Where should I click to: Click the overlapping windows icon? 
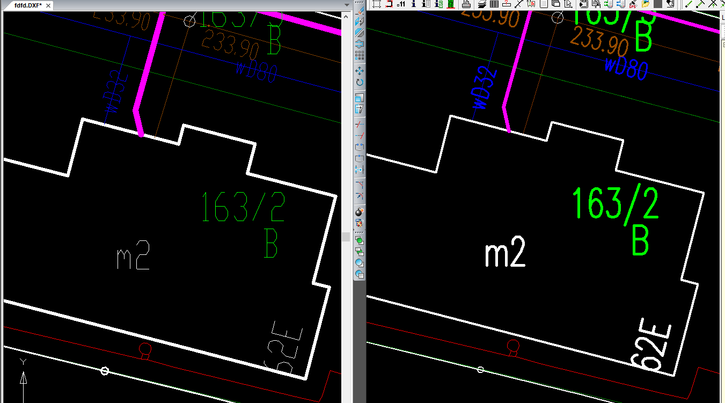point(556,4)
